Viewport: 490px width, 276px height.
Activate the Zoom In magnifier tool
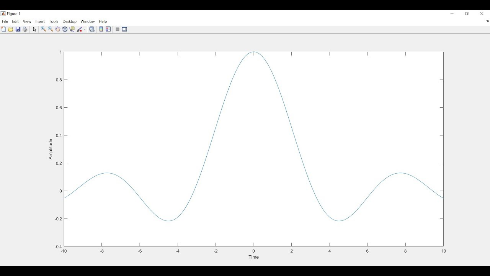(43, 29)
